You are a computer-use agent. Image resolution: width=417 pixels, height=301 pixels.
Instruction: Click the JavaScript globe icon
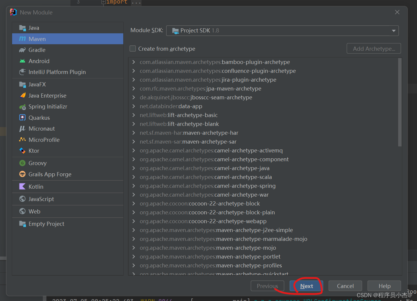(22, 199)
